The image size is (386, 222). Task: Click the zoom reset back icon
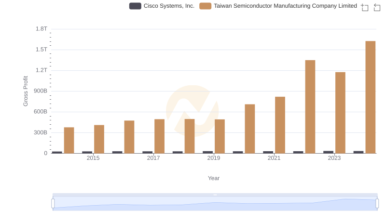377,7
